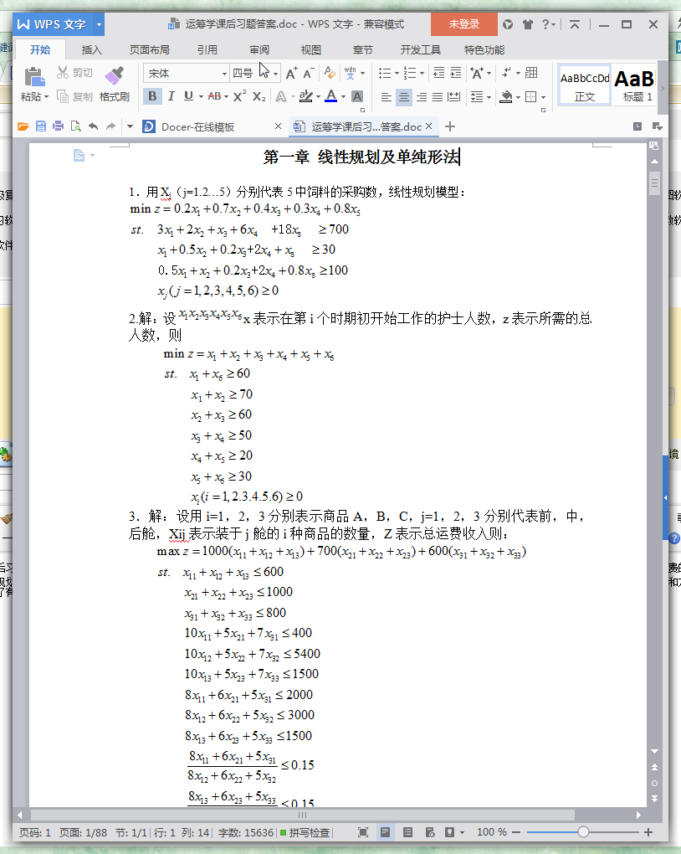Switch to full-screen view in status bar
This screenshot has width=681, height=854.
[x=363, y=832]
